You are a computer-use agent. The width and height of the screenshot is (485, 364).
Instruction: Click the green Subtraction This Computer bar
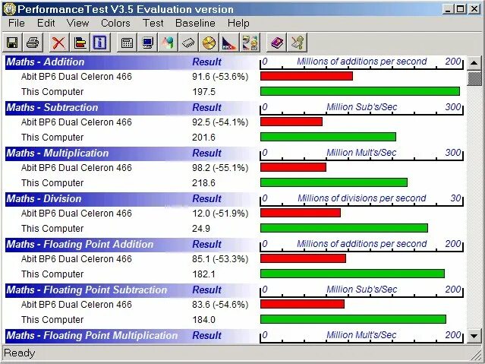[328, 137]
